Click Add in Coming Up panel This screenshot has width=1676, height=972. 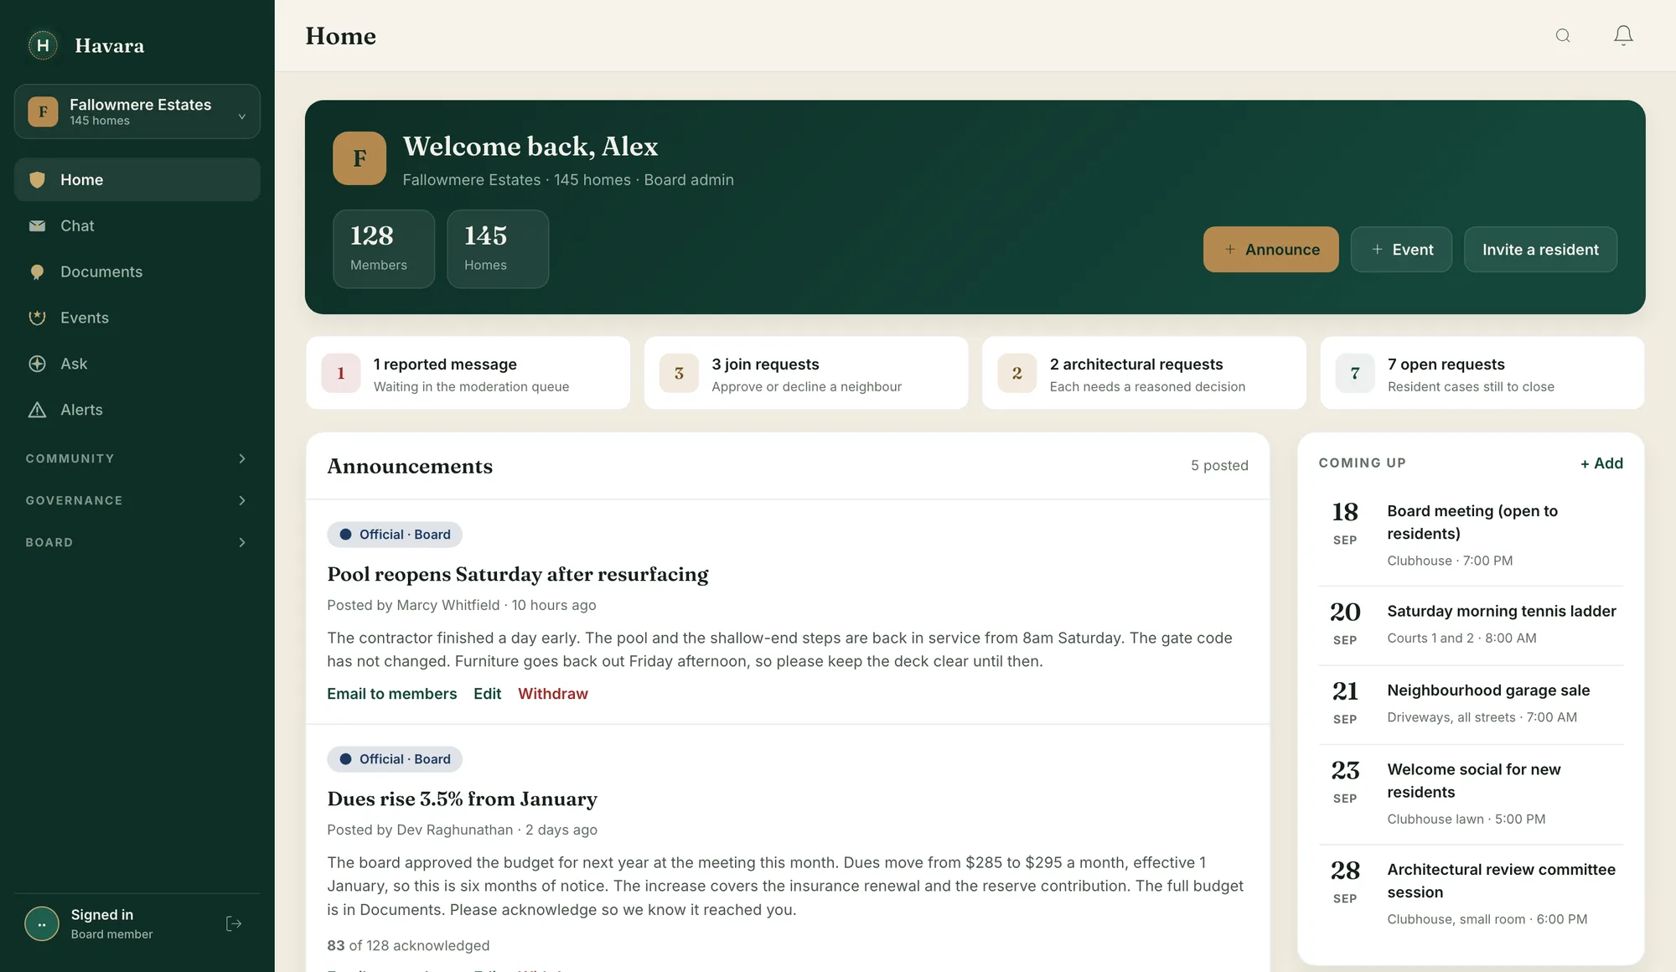coord(1601,463)
